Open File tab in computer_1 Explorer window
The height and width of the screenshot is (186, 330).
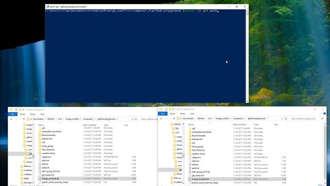point(12,114)
